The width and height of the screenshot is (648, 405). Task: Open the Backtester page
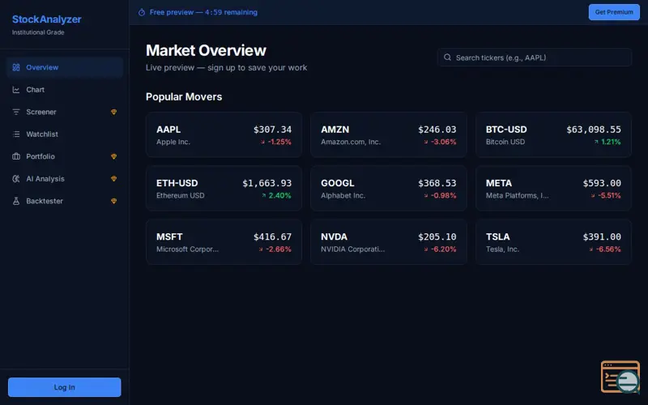coord(65,201)
